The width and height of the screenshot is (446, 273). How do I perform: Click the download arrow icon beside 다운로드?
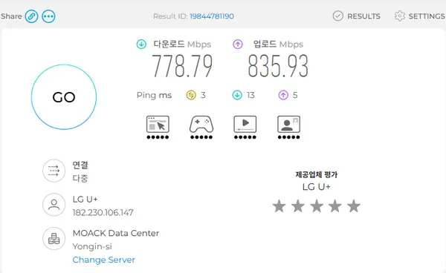(x=141, y=45)
